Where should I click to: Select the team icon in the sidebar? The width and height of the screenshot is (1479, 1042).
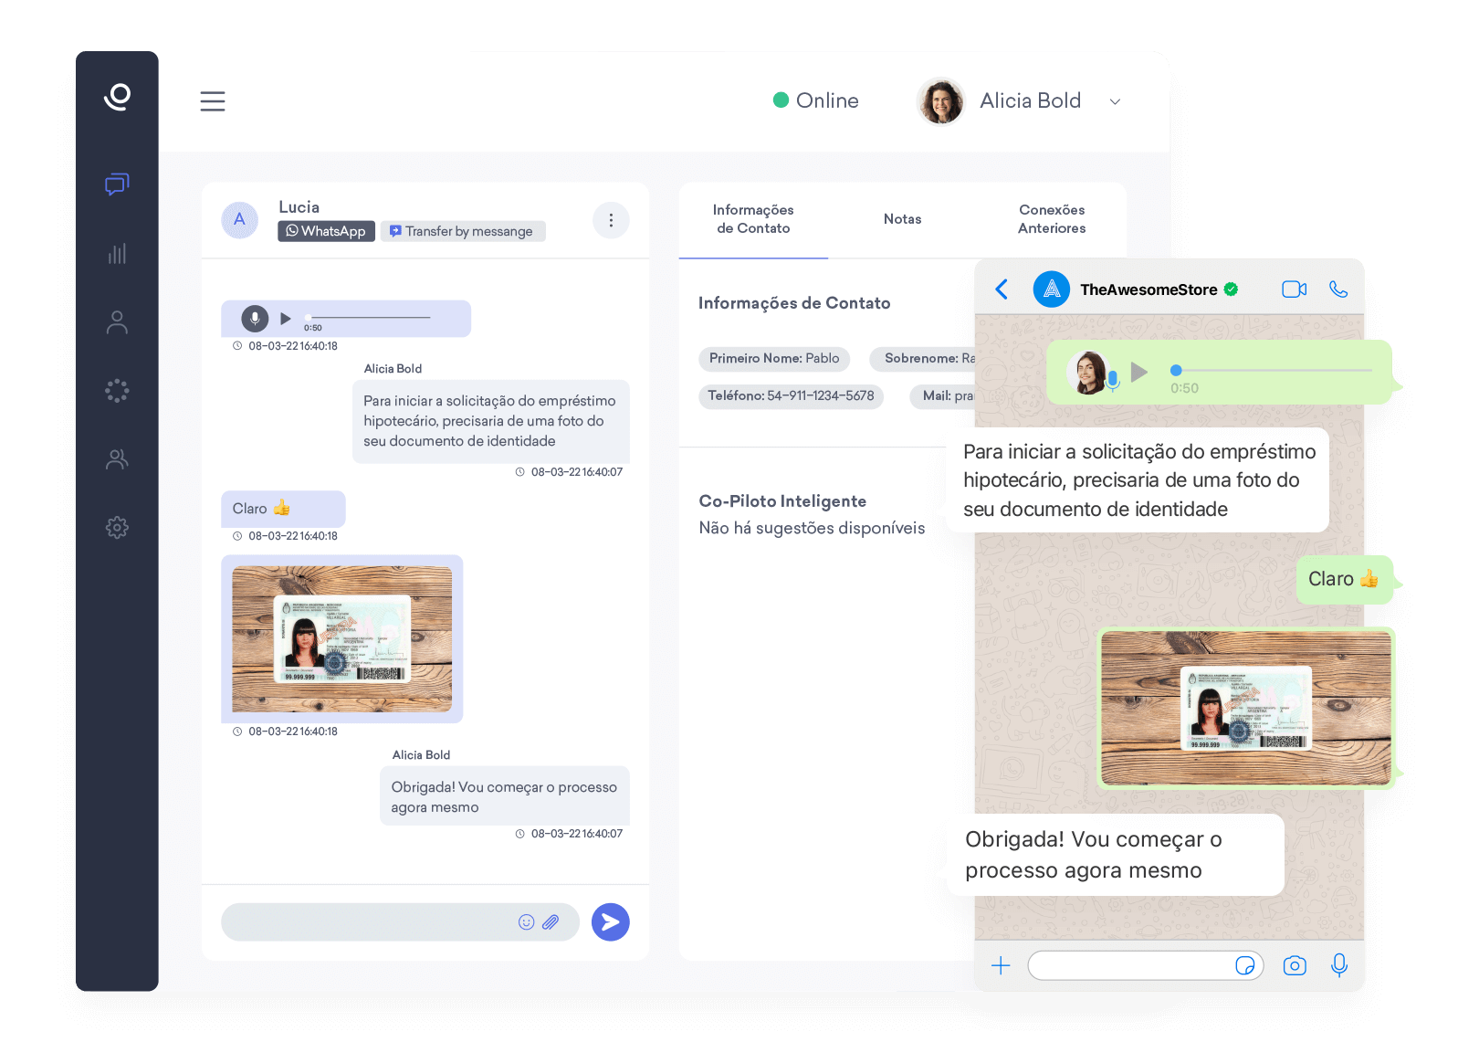[117, 459]
